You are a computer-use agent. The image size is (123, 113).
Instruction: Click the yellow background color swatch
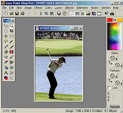(119, 20)
